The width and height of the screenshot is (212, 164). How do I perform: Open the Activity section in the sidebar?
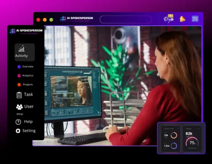25,52
